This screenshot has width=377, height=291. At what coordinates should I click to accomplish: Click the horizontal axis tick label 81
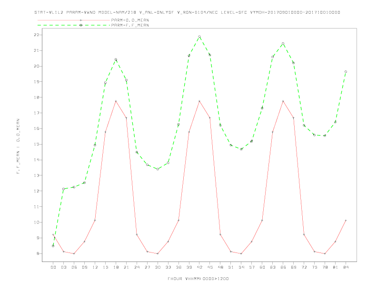336,267
